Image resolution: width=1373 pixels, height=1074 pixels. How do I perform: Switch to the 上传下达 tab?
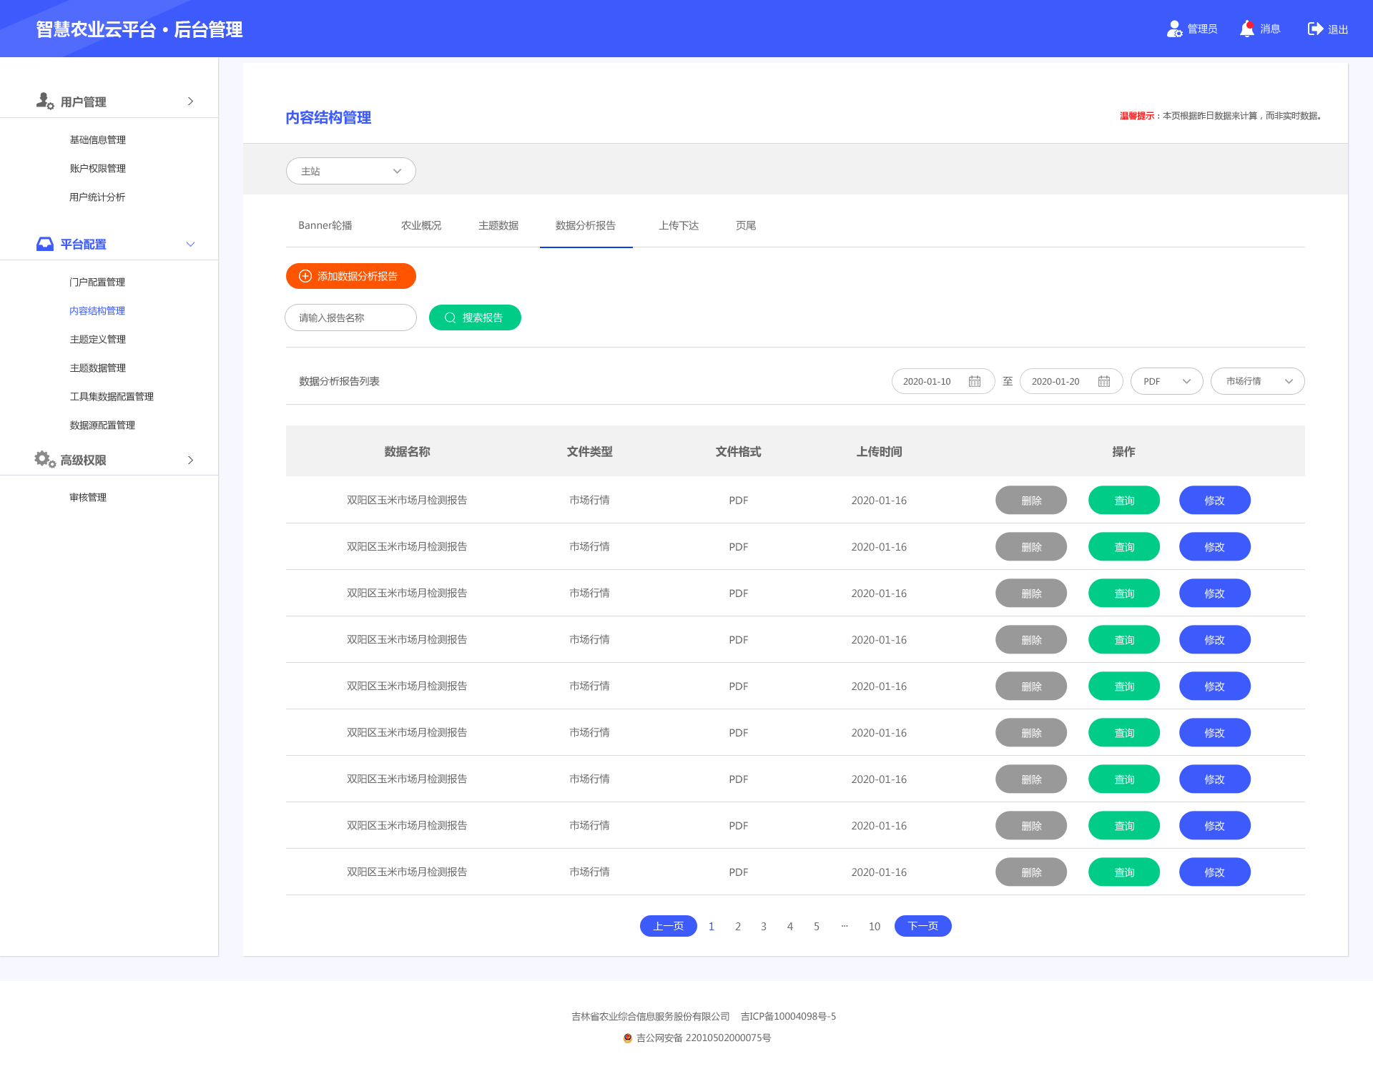pos(679,226)
